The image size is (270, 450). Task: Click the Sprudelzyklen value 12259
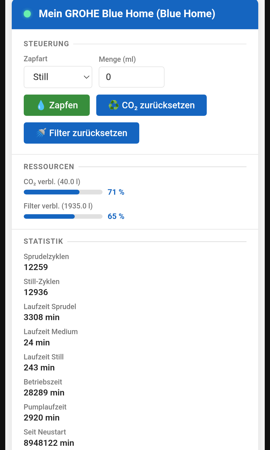[x=36, y=267]
